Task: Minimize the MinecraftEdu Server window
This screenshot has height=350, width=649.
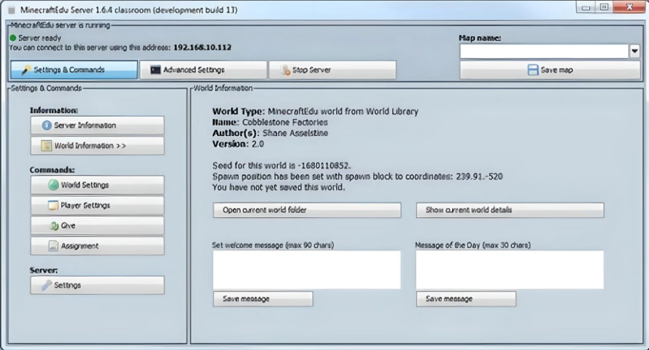Action: coord(586,7)
